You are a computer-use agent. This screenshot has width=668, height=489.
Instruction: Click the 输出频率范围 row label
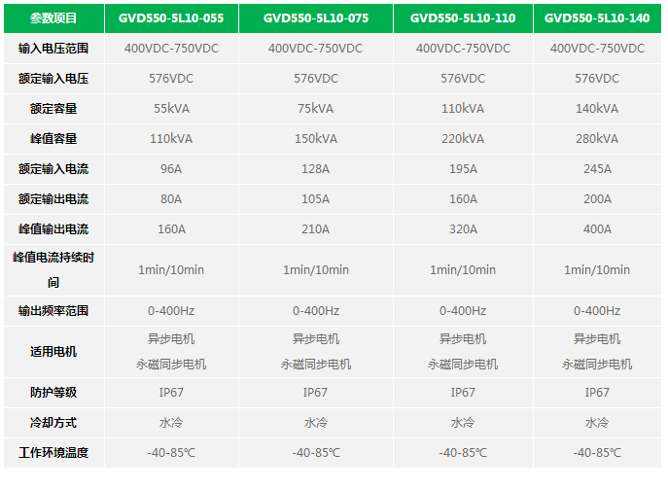53,311
